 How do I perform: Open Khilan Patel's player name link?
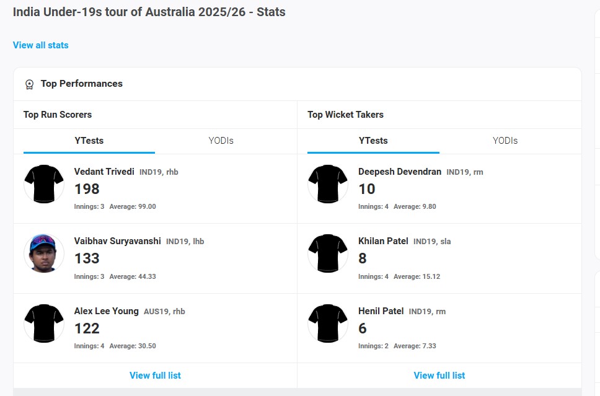[x=383, y=241]
